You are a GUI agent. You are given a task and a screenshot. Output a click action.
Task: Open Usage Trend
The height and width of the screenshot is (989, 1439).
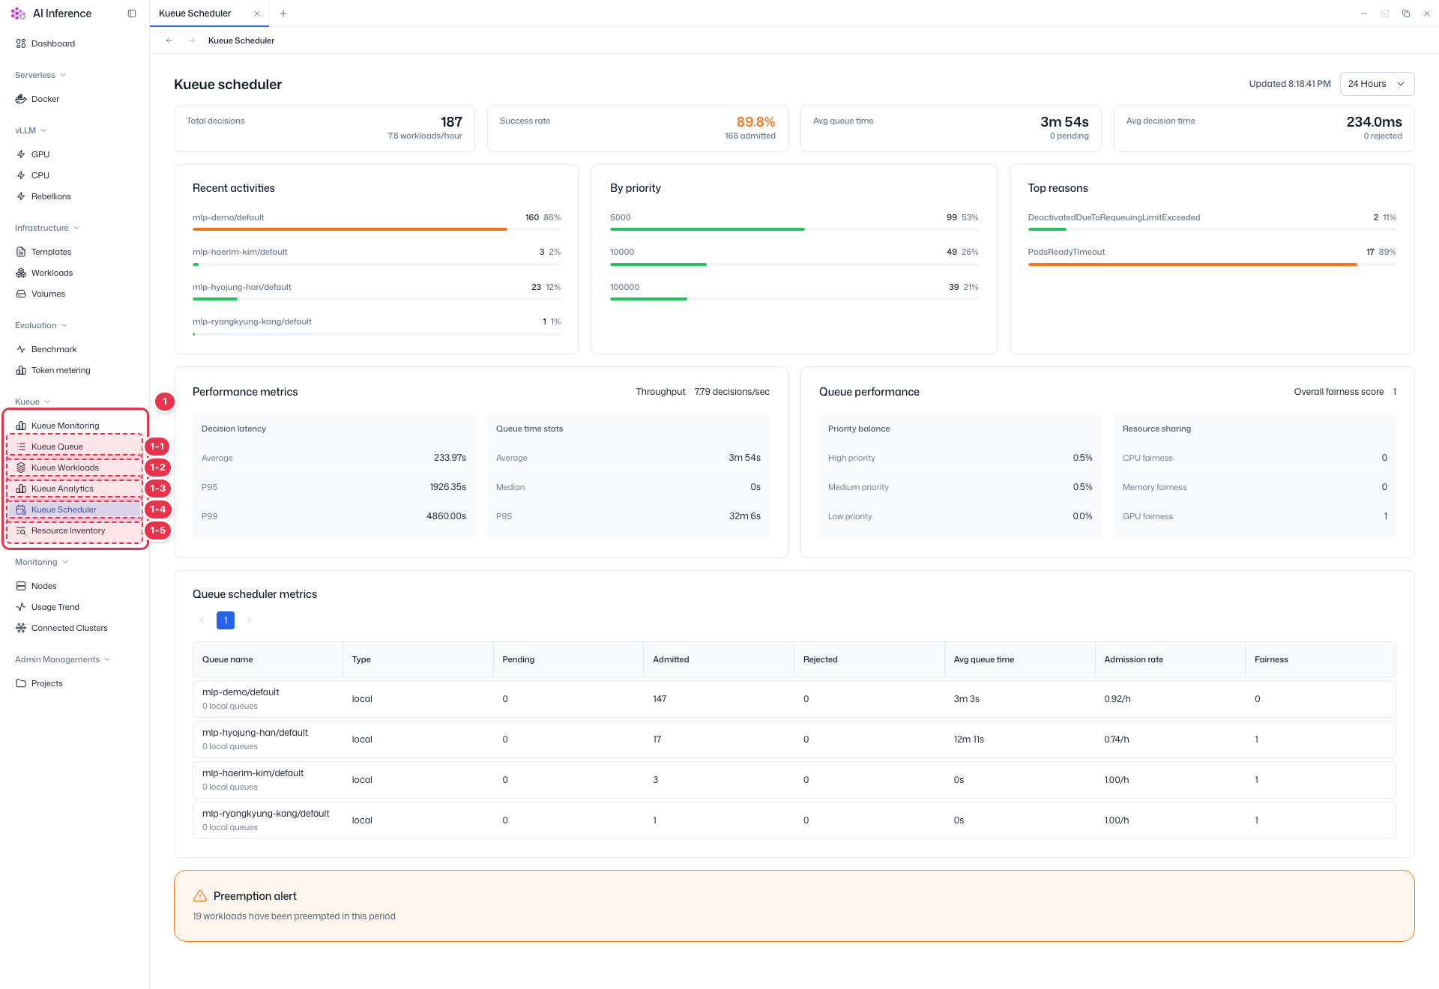[55, 607]
